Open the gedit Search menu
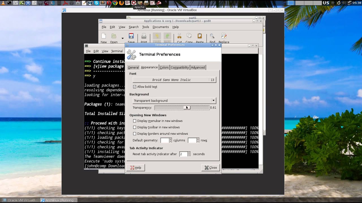This screenshot has width=362, height=203. pyautogui.click(x=133, y=27)
